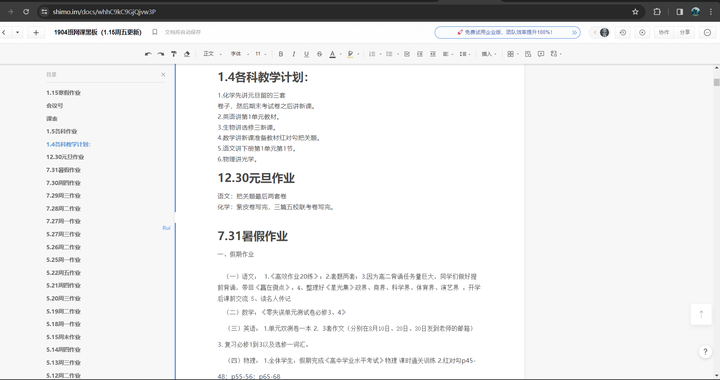Insert a checkbox task list
This screenshot has height=380, width=720.
tap(407, 54)
